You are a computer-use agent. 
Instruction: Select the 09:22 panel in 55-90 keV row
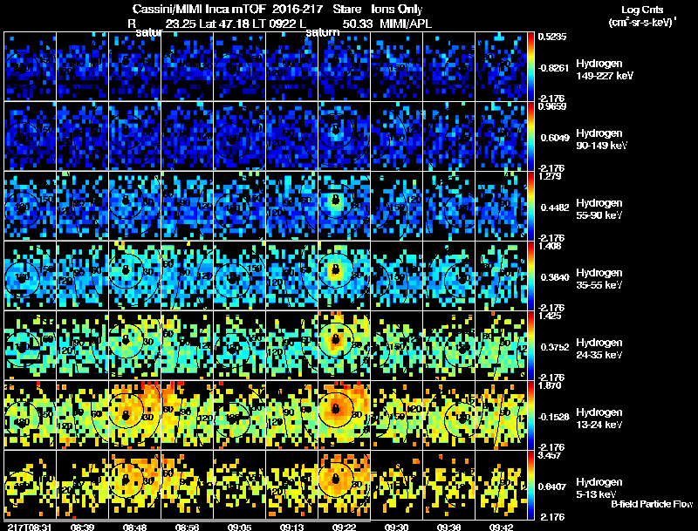pyautogui.click(x=344, y=206)
